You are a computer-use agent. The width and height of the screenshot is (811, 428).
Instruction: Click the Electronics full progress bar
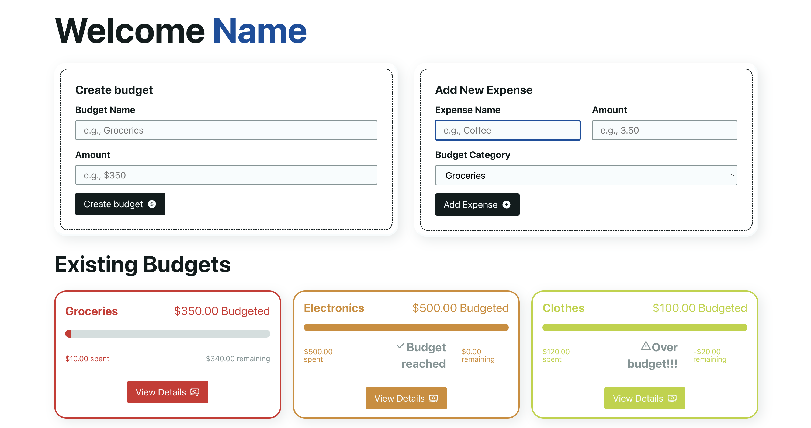406,327
